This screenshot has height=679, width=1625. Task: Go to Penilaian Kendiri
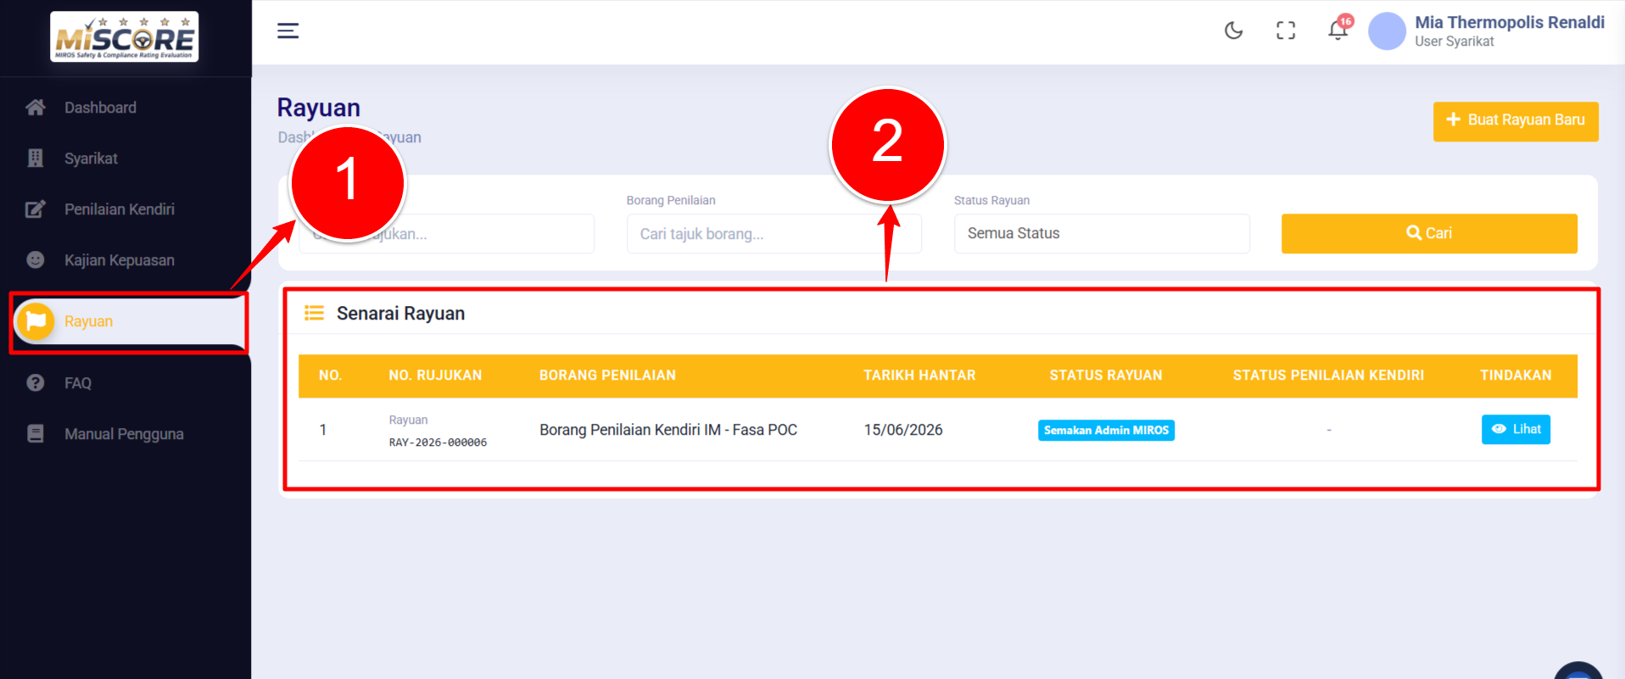click(x=120, y=209)
